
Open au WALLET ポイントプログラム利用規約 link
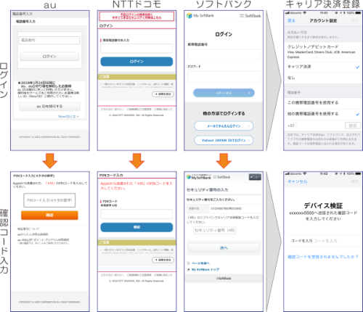tap(43, 240)
